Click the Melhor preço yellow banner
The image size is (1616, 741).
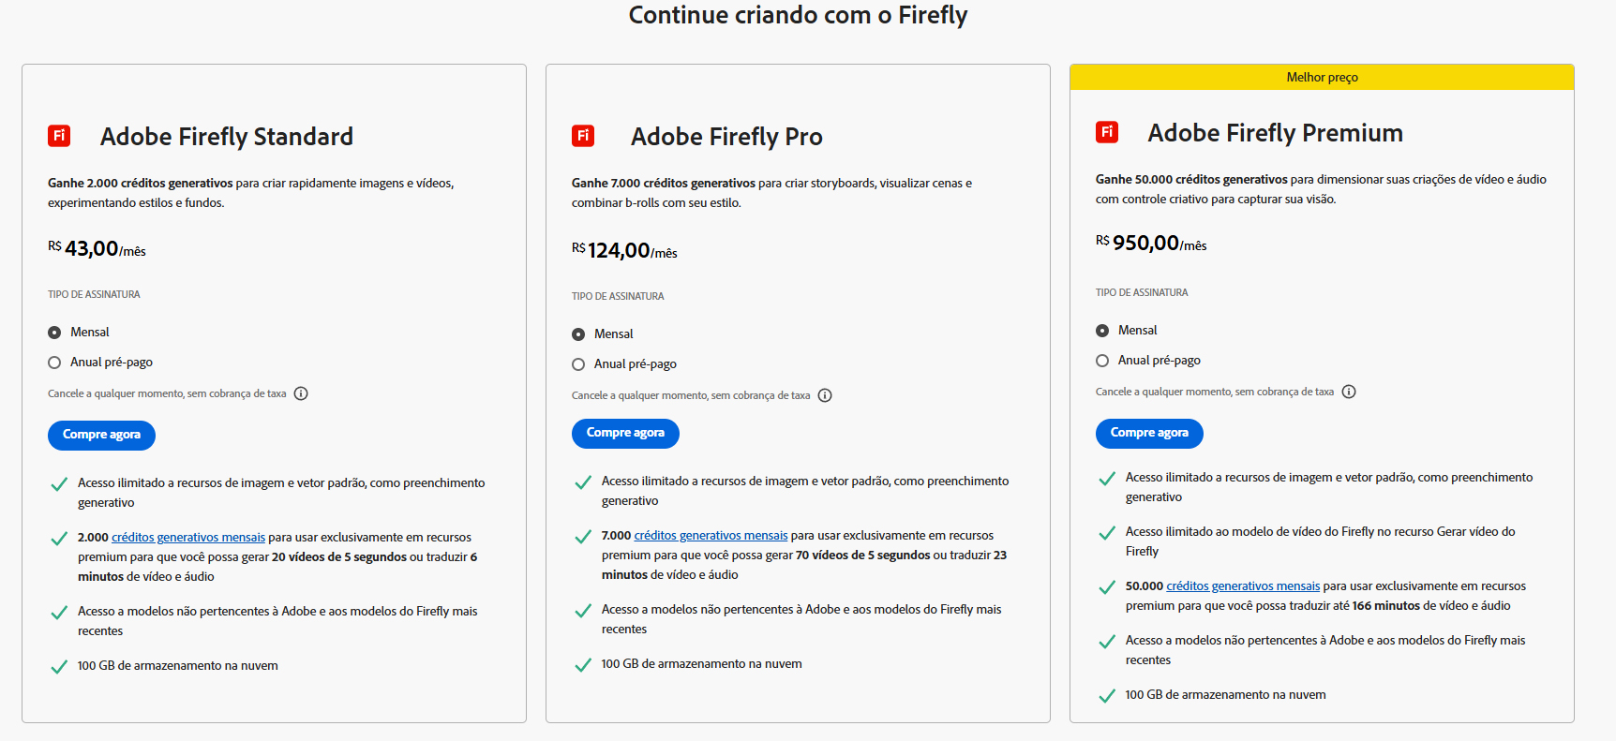pos(1322,78)
